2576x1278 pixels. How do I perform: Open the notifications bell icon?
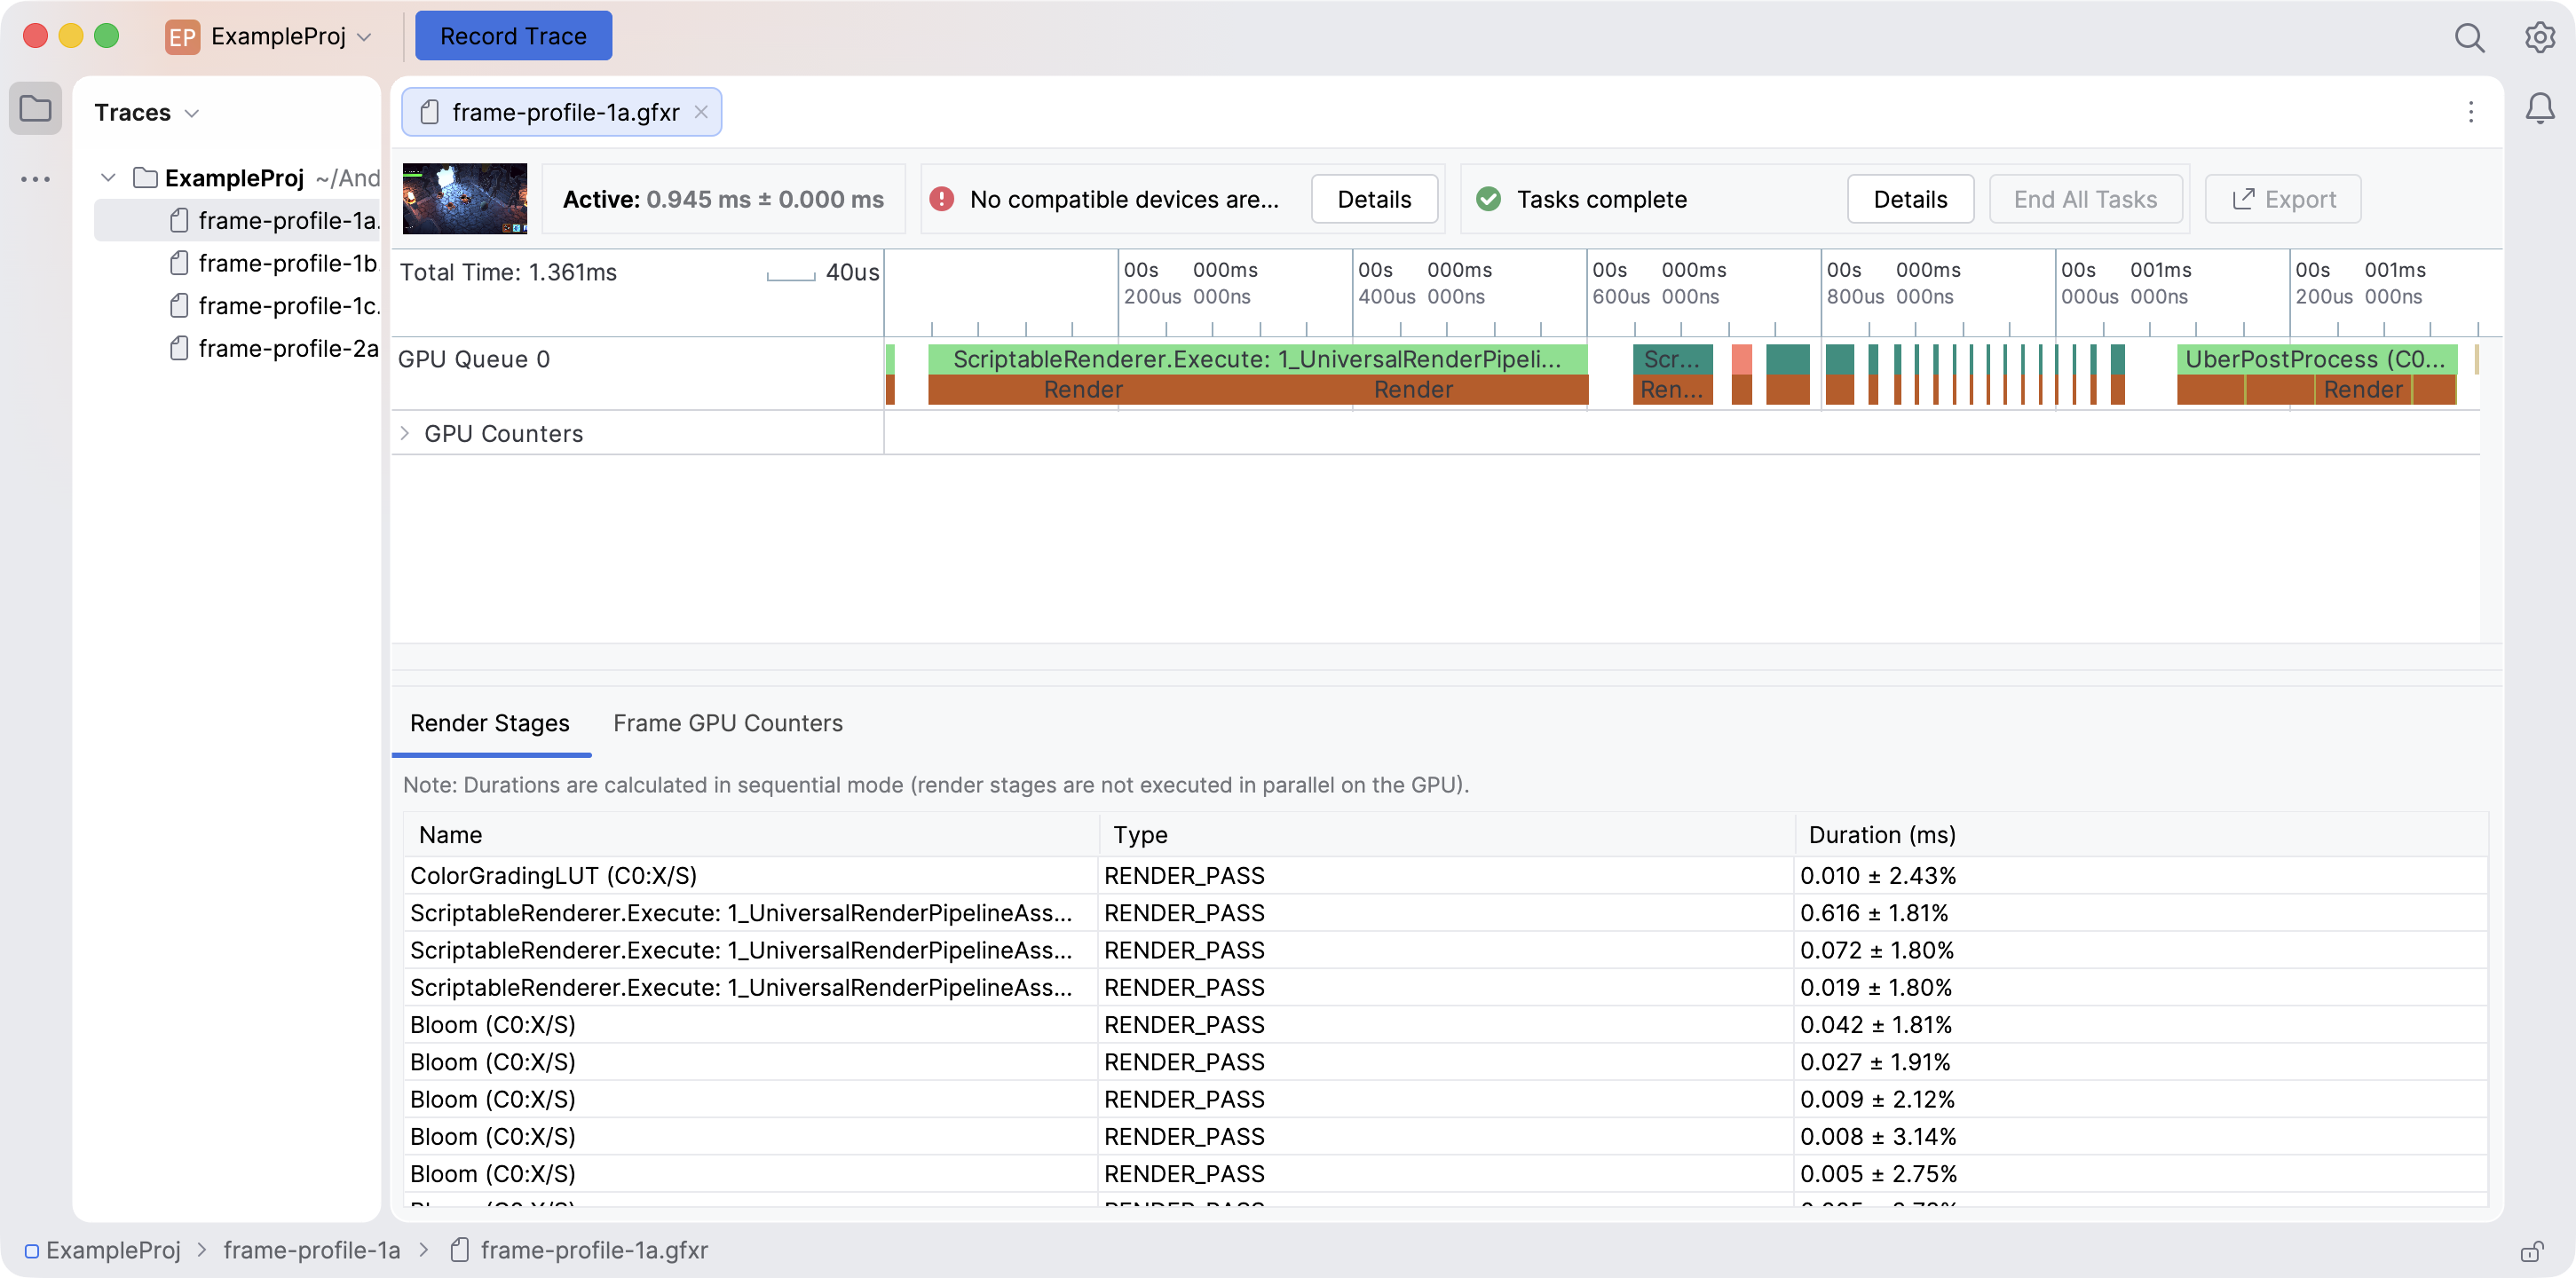click(2539, 108)
